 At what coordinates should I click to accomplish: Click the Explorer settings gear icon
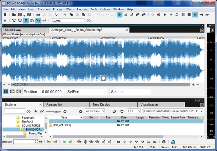pos(80,111)
